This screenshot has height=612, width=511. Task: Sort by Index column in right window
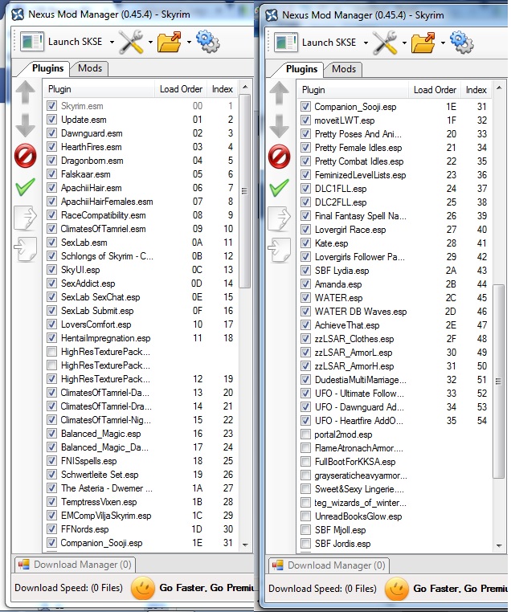click(476, 90)
